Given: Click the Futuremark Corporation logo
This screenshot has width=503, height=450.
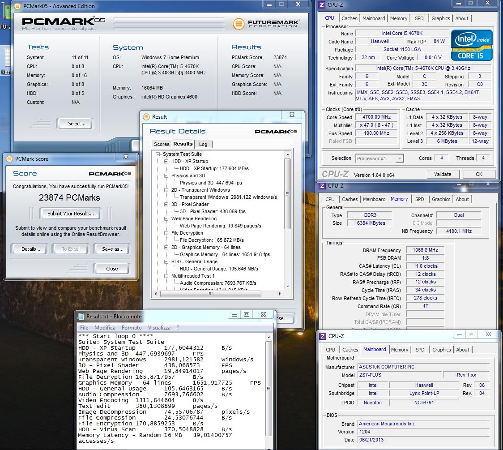Looking at the screenshot, I should [266, 23].
